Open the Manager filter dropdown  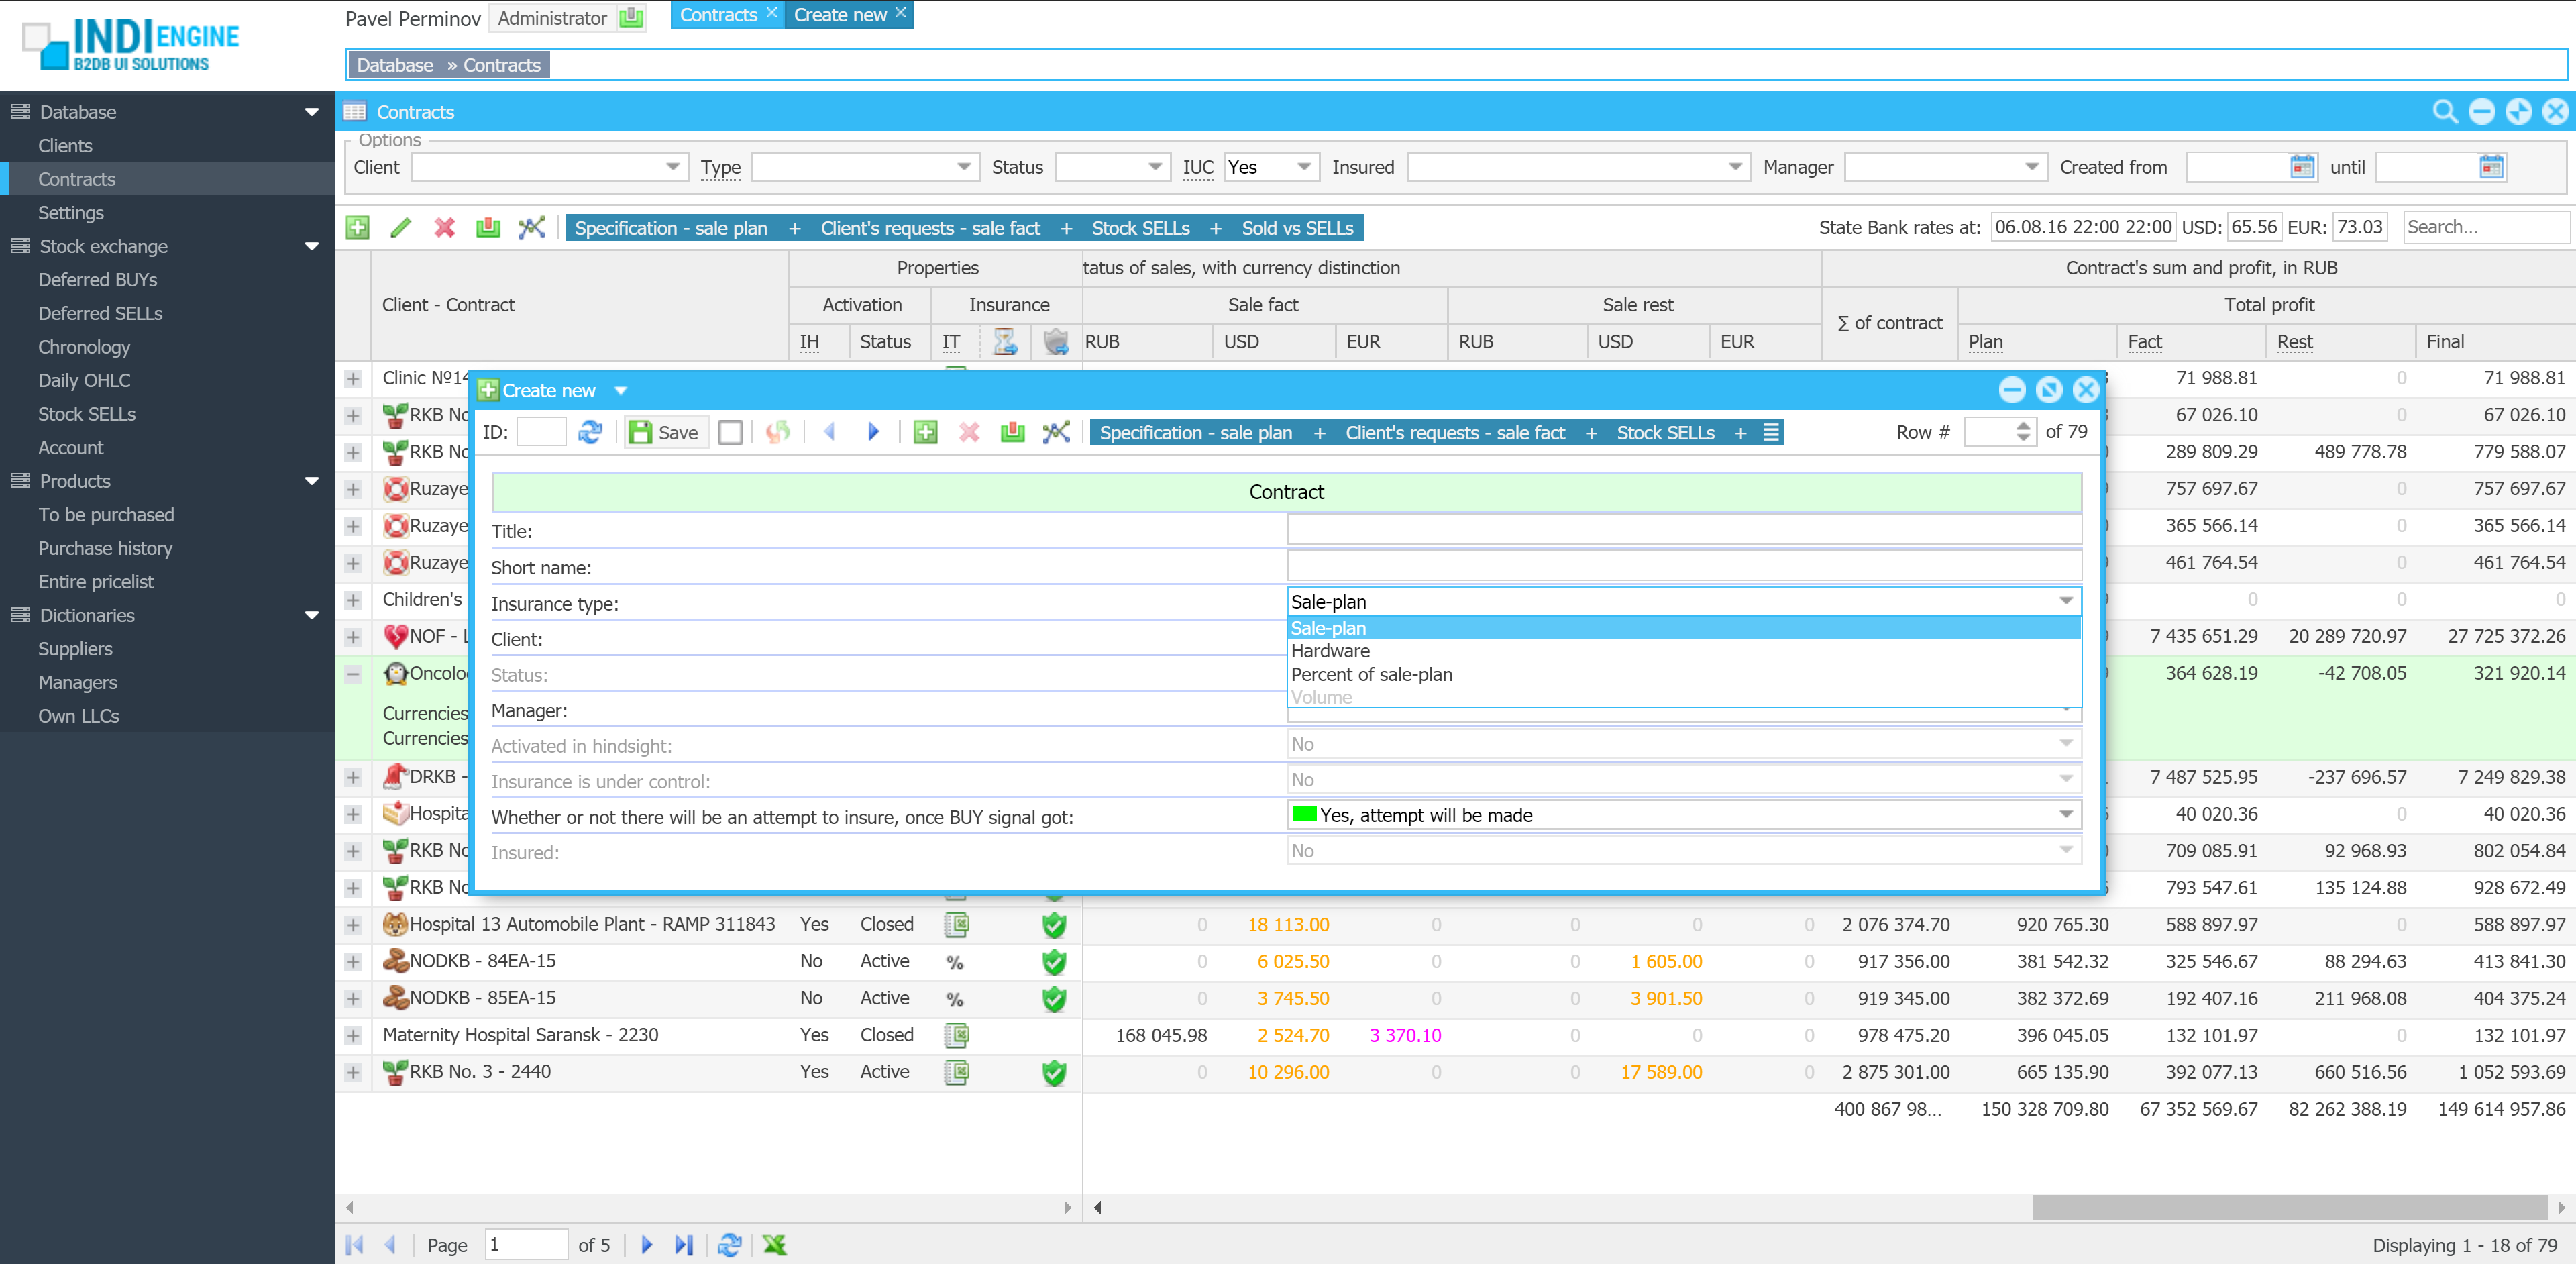(2031, 167)
